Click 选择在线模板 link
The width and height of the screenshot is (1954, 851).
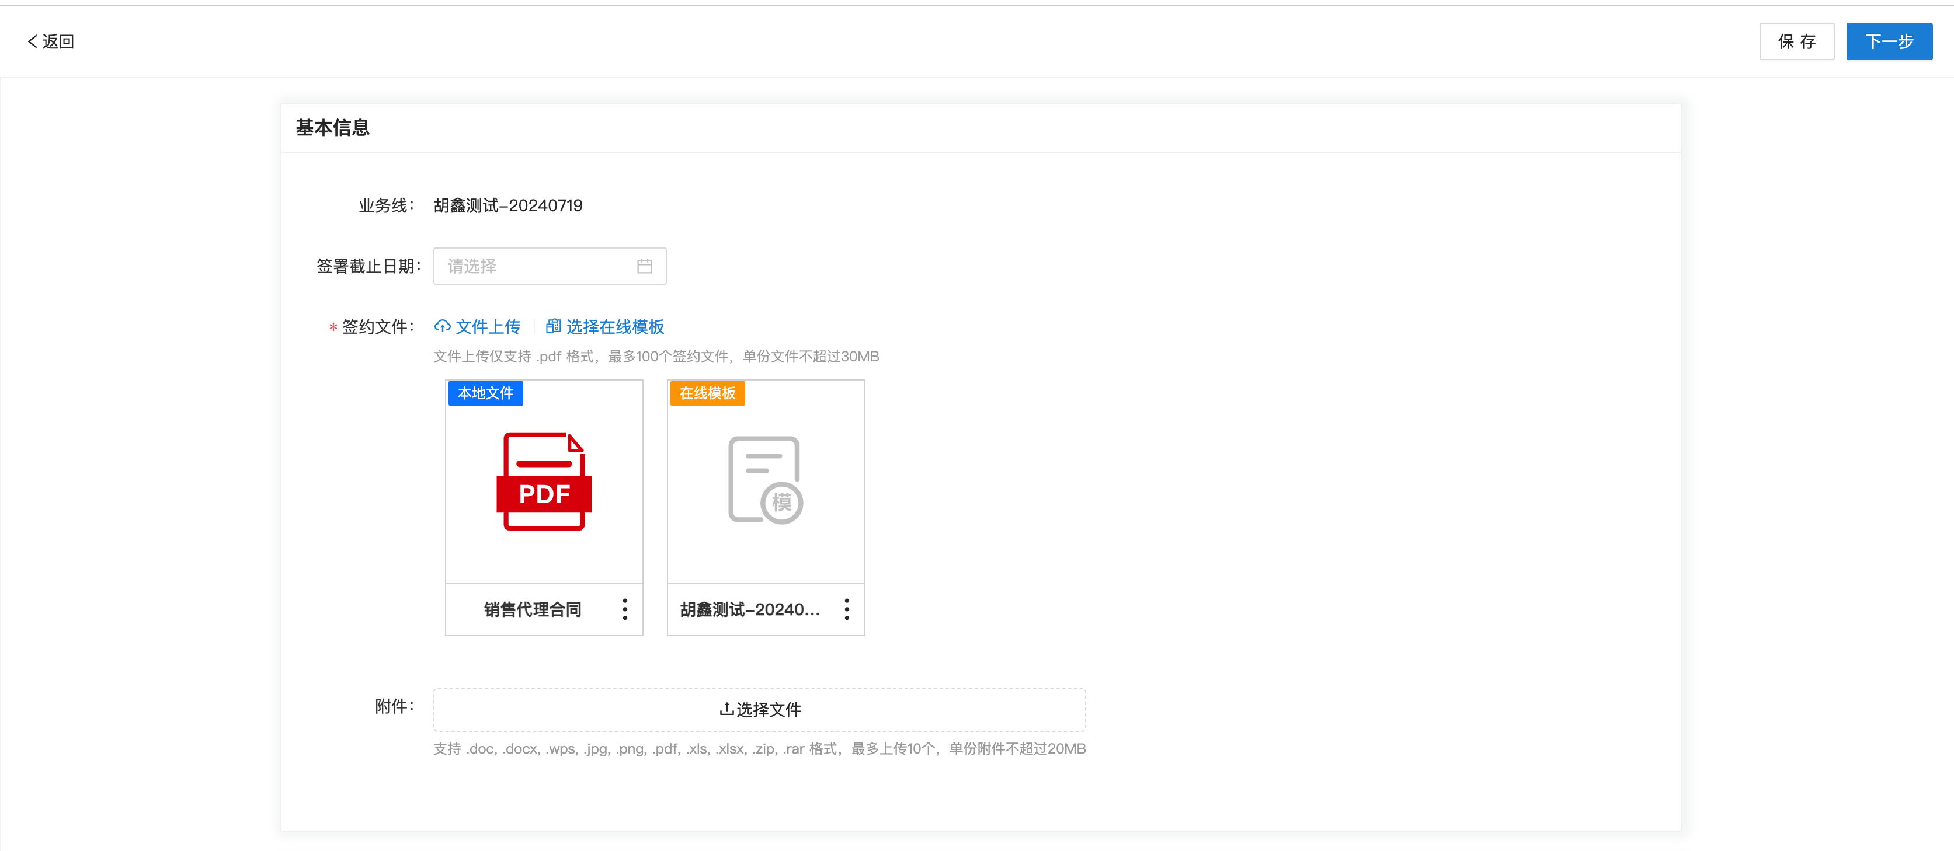(x=606, y=327)
